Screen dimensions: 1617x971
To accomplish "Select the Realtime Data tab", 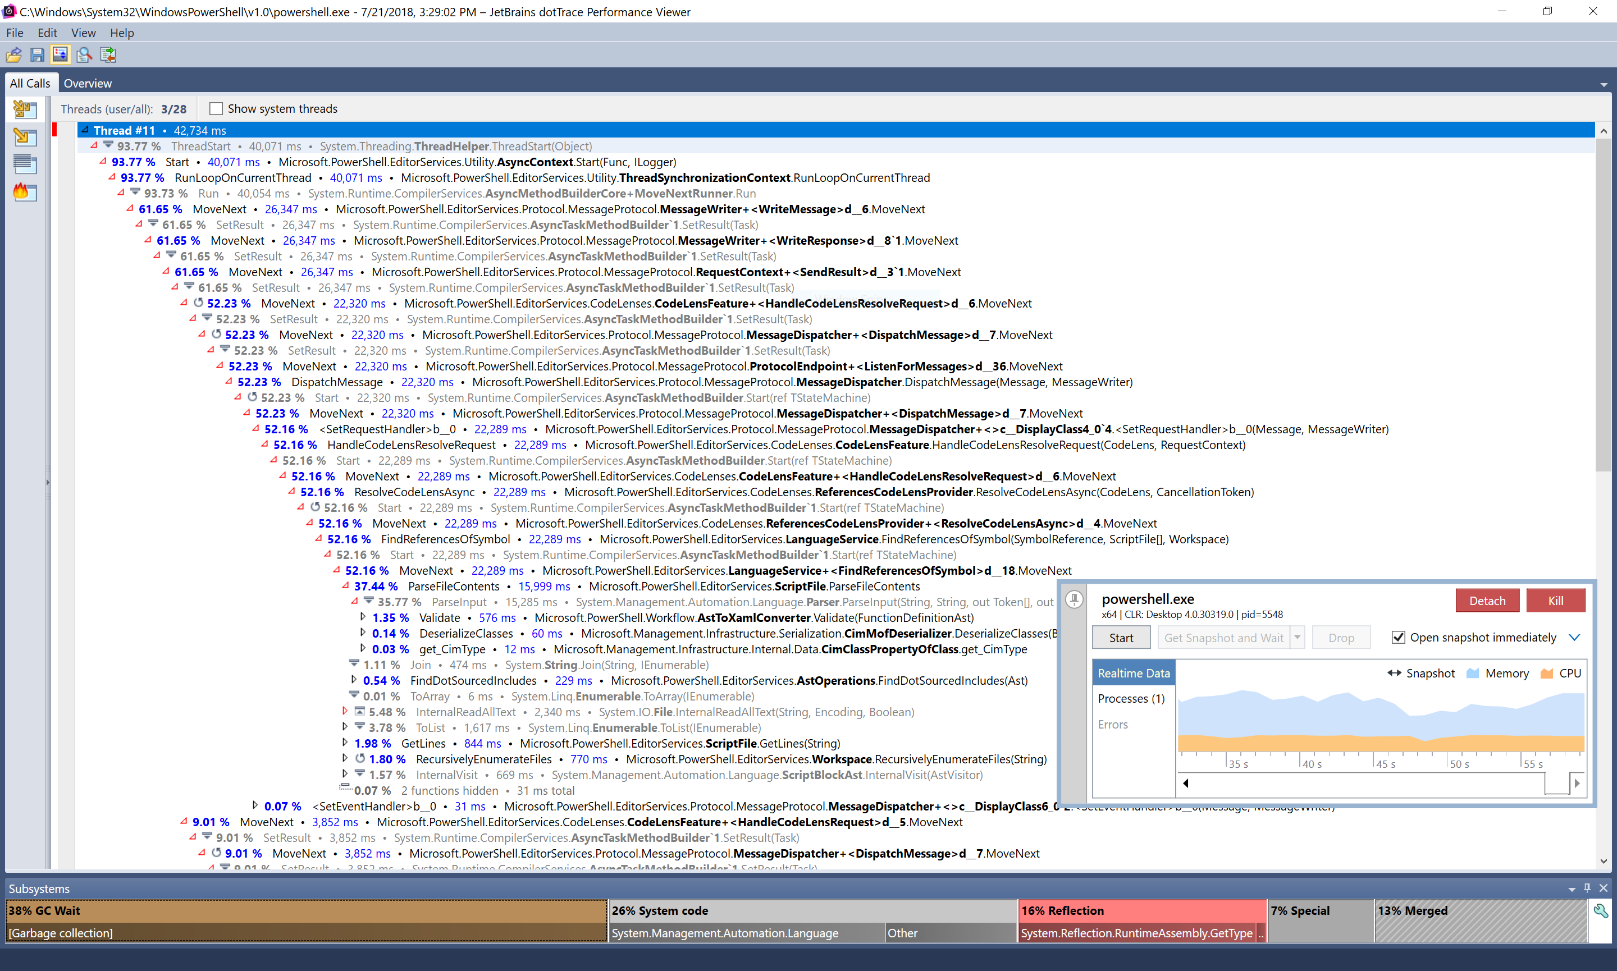I will coord(1134,672).
